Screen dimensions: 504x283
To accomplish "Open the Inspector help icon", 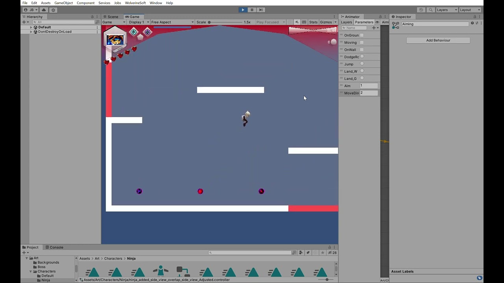I will (472, 23).
